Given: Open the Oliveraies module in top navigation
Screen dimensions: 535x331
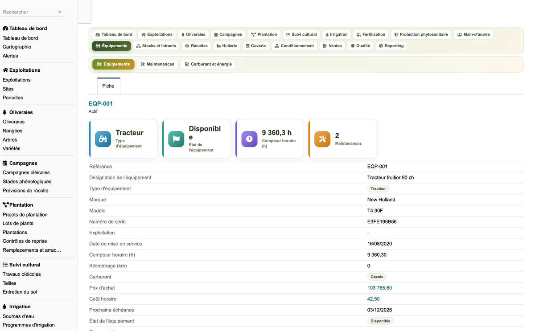Looking at the screenshot, I should (x=193, y=34).
